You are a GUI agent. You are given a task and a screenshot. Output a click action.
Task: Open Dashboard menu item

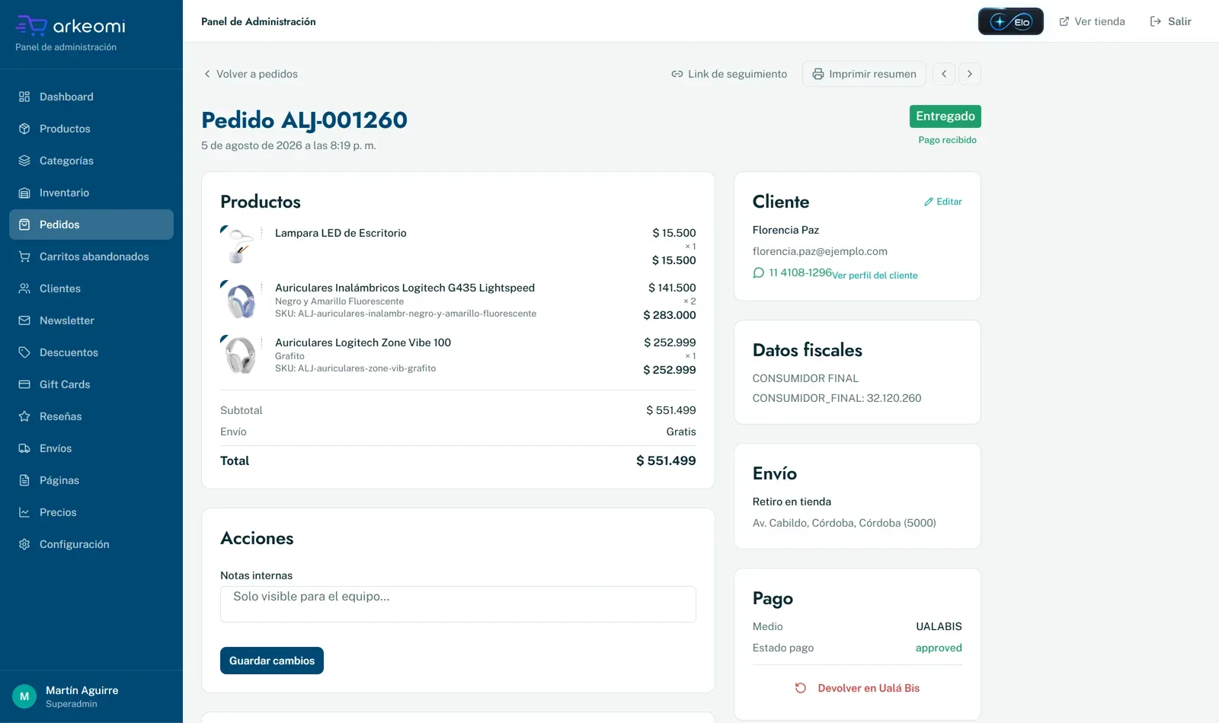coord(91,97)
